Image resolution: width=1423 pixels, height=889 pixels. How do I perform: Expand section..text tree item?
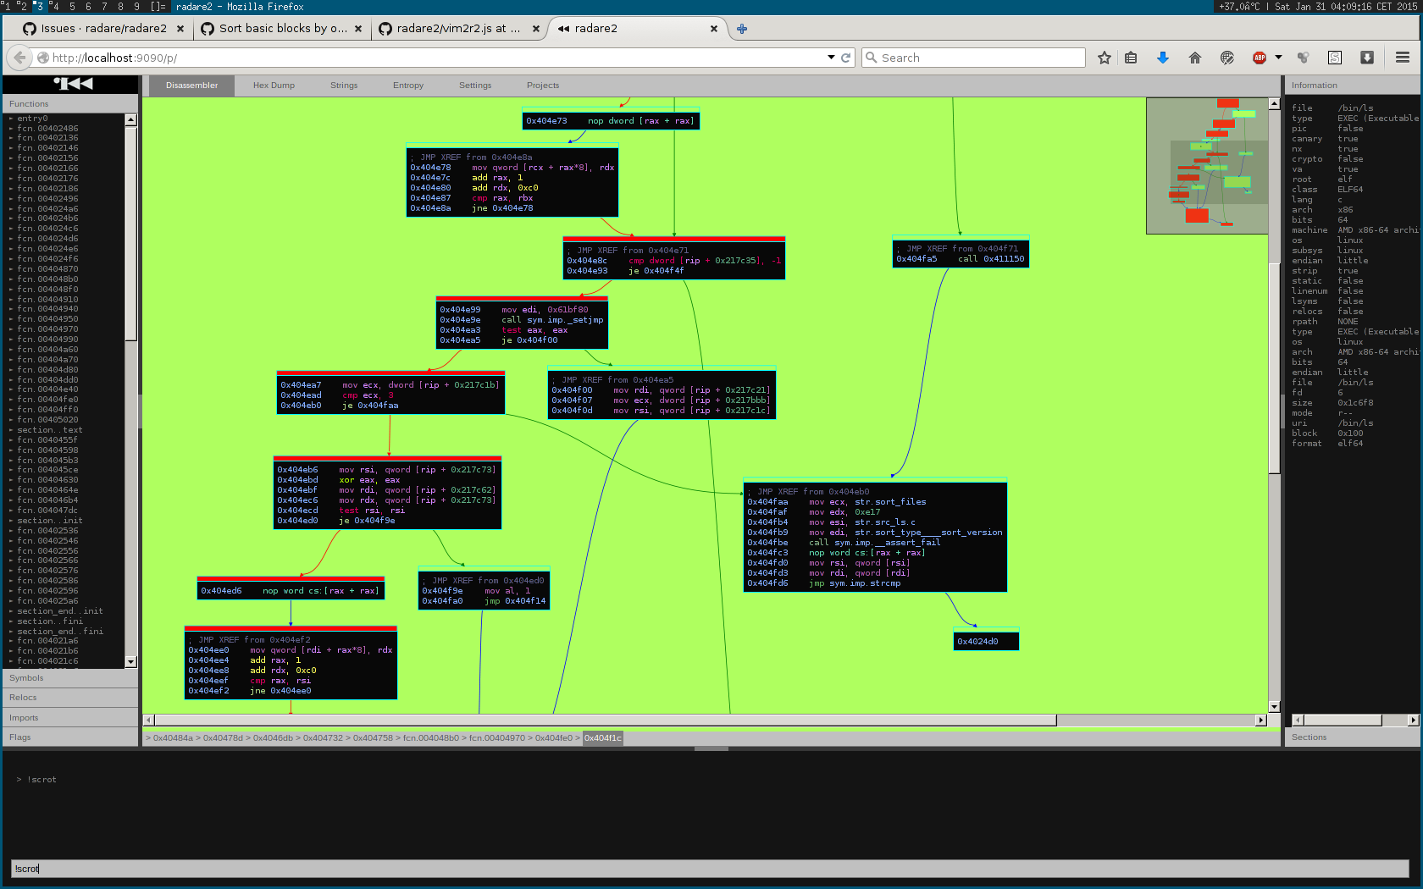click(x=11, y=430)
